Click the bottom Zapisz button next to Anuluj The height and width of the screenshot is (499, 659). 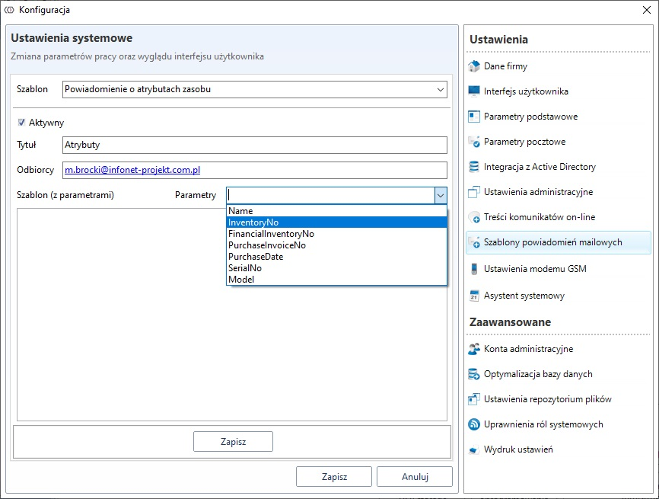(x=334, y=477)
